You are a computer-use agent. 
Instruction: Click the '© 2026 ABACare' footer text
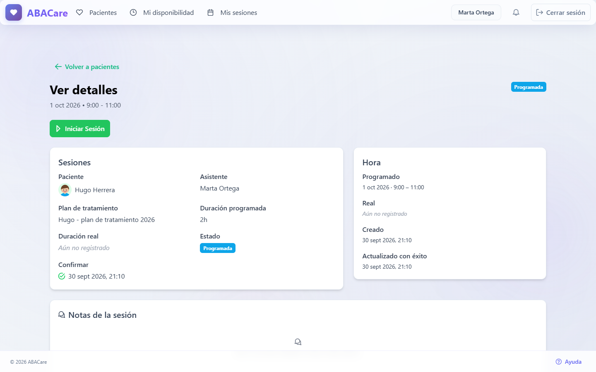(29, 362)
